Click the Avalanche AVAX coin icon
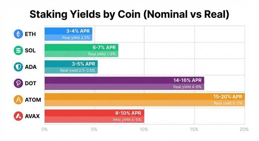The image size is (259, 141). click(18, 116)
